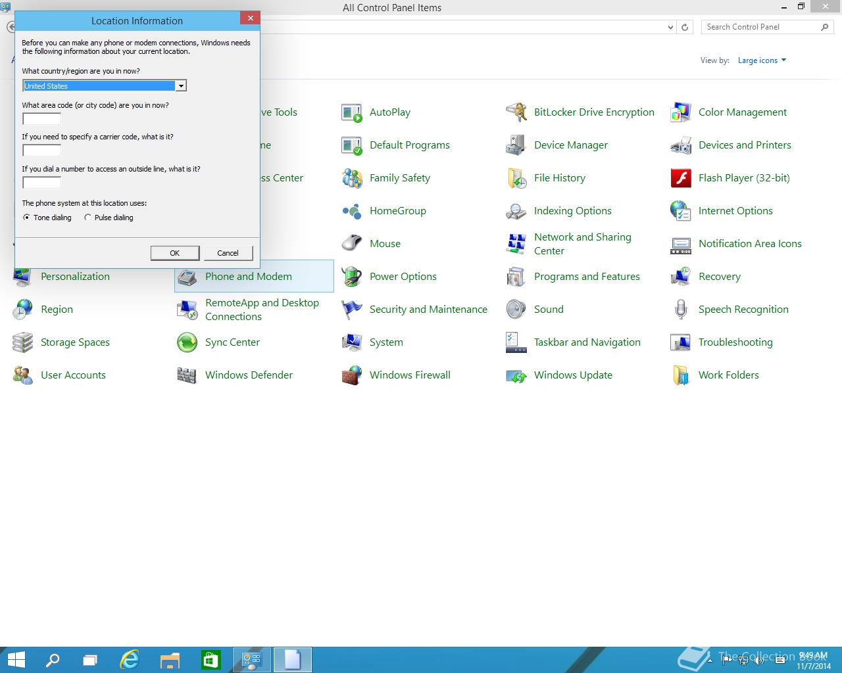The height and width of the screenshot is (673, 842).
Task: Click the Windows Update icon
Action: tap(516, 375)
